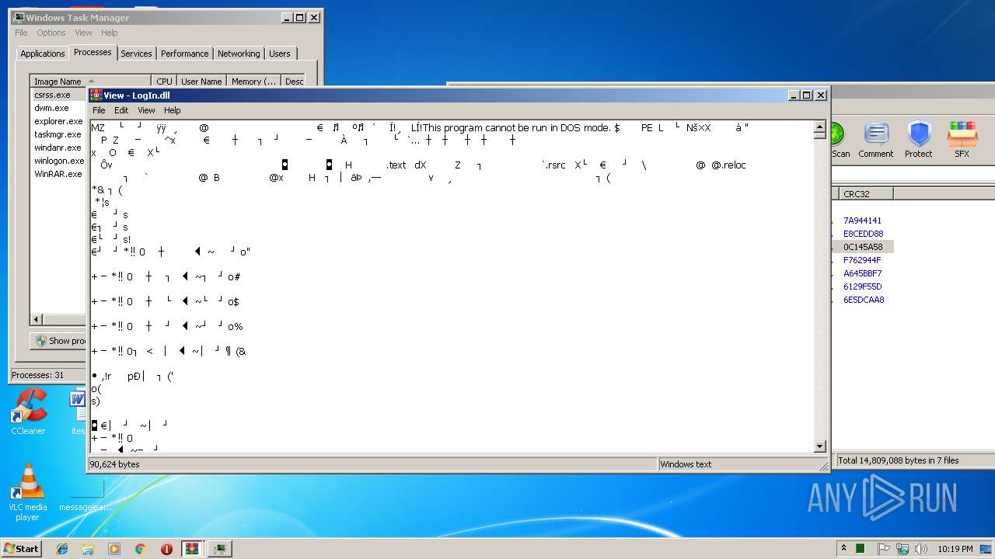This screenshot has height=559, width=995.
Task: Open the media player taskbar icon
Action: coord(114,549)
